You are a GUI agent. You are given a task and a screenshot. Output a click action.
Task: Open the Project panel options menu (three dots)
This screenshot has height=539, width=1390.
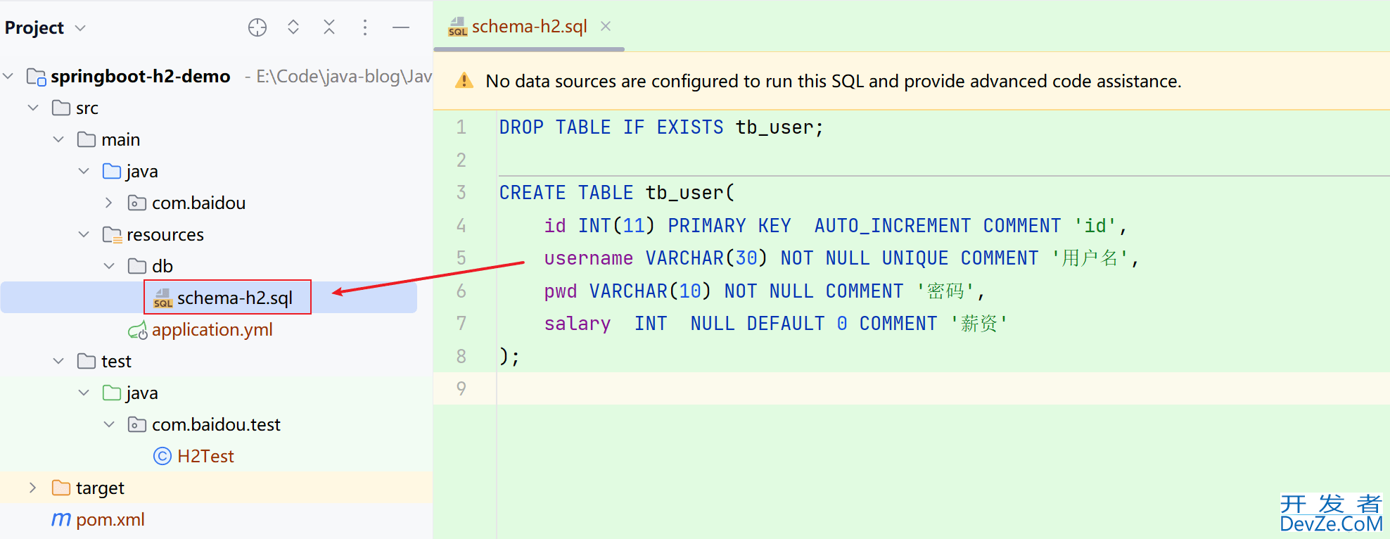(x=364, y=27)
